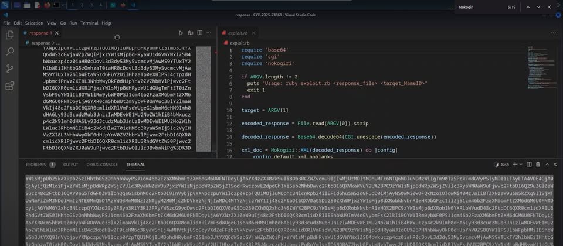Open the Selection menu

pos(34,23)
